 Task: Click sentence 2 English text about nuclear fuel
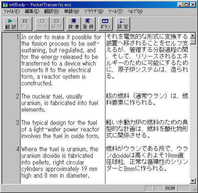(x=60, y=103)
